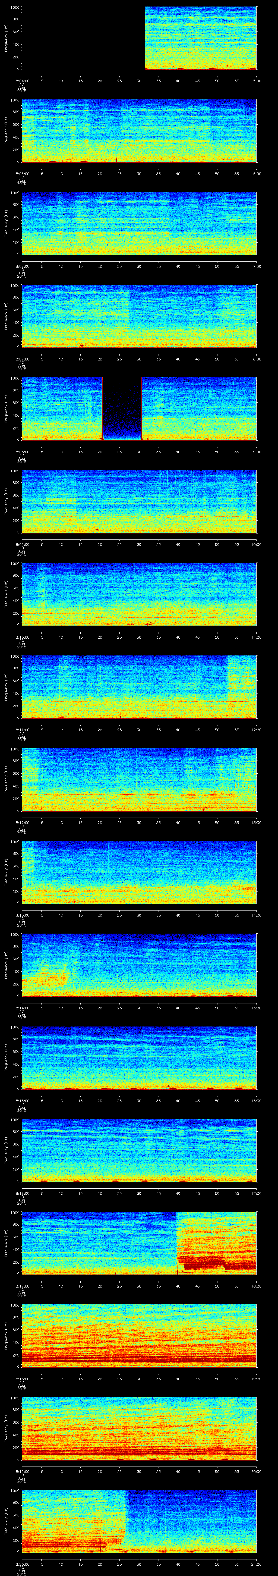
Task: Click the 1000 Hz tick on 8:06:00 panel
Action: pos(14,193)
